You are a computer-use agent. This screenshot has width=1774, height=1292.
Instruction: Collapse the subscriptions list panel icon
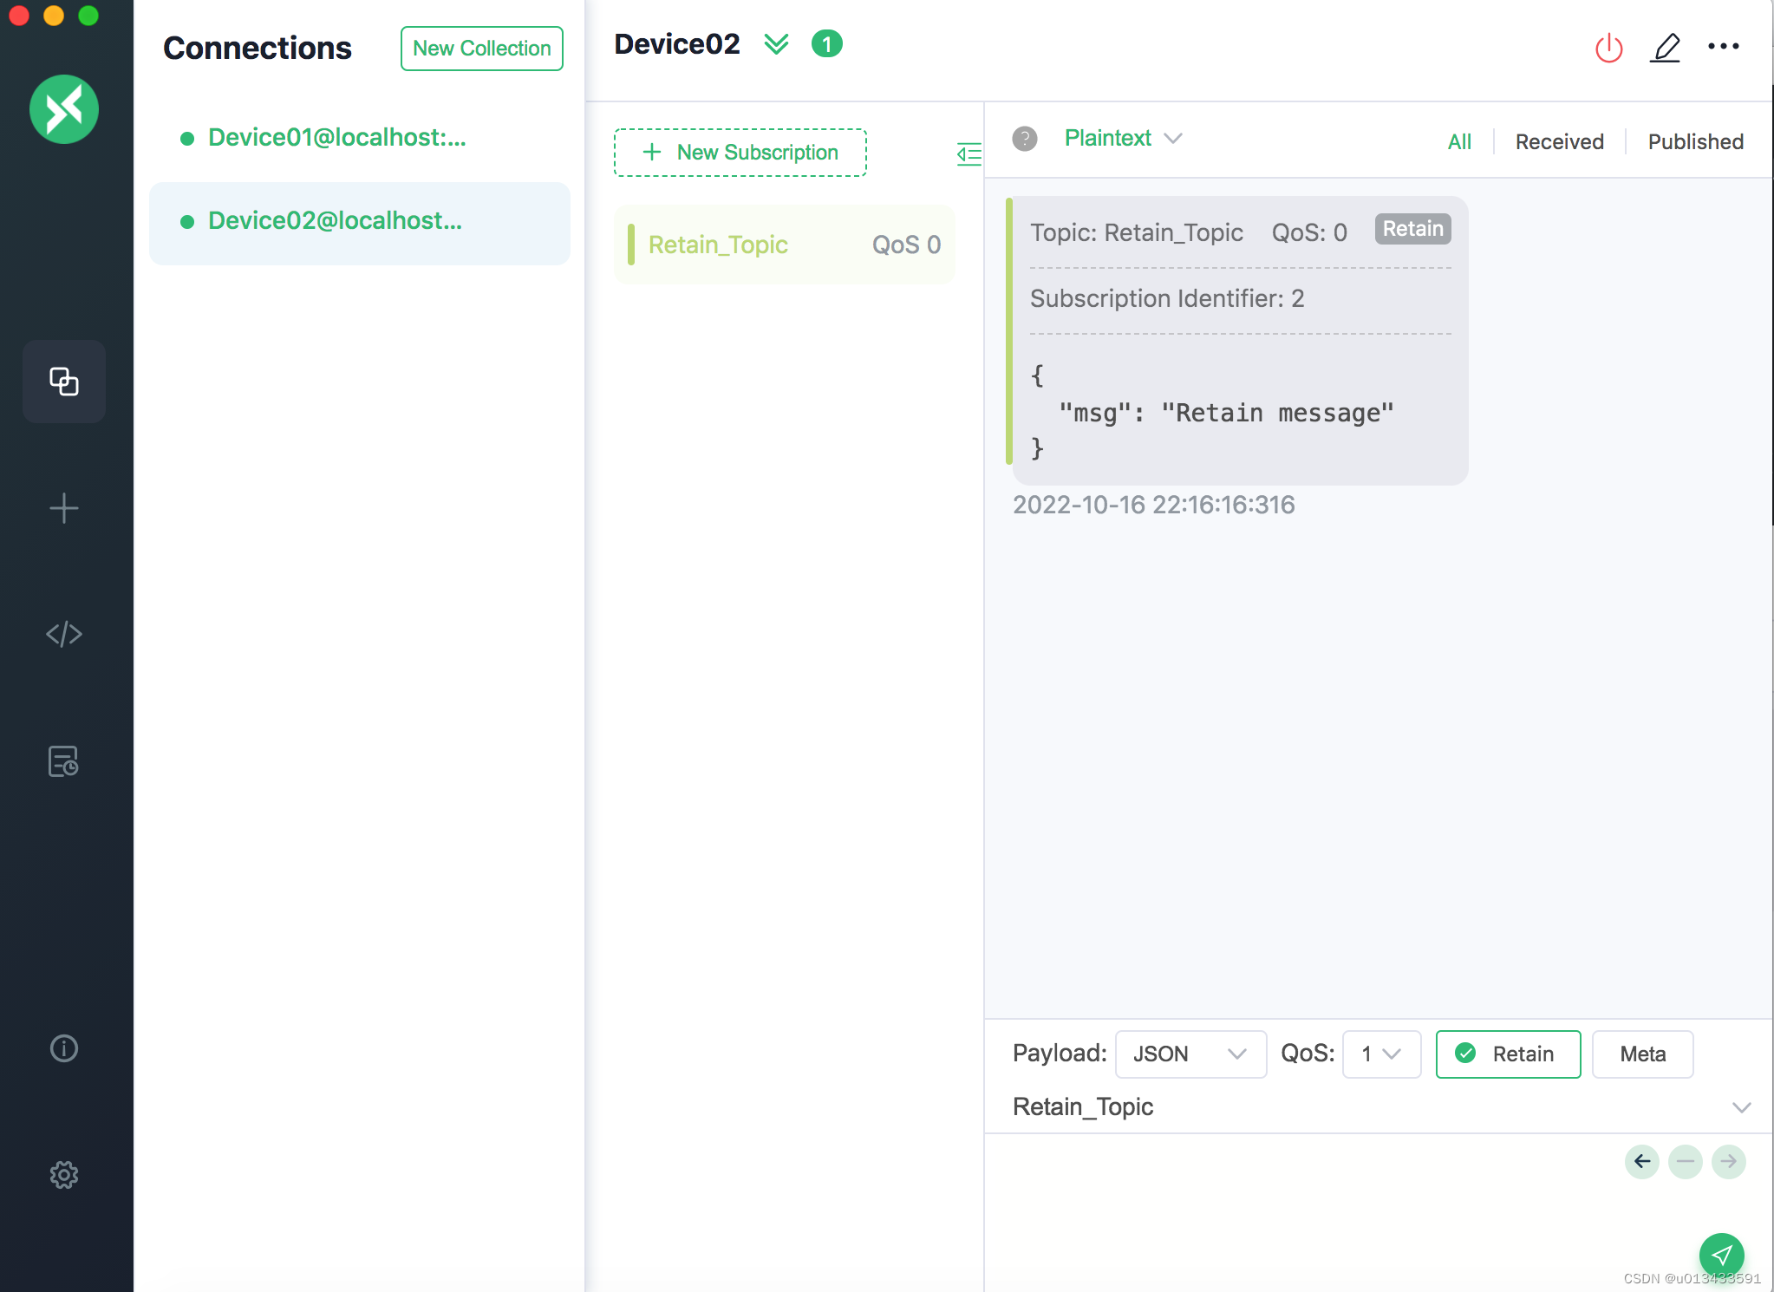[x=969, y=154]
